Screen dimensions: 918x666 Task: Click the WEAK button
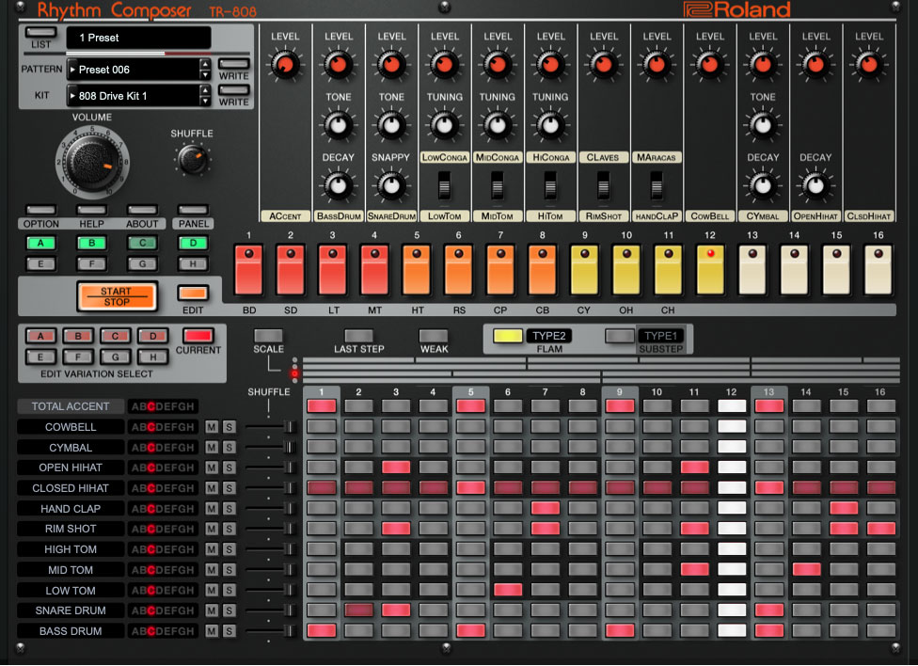pos(434,335)
